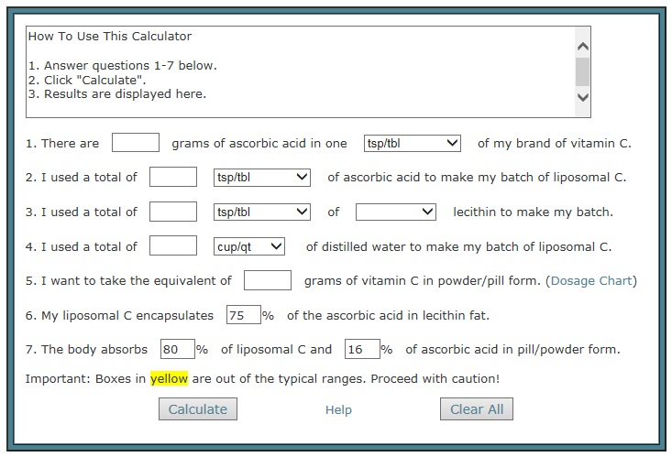The height and width of the screenshot is (457, 672).
Task: Open the vitamin C brand unit dropdown
Action: (412, 143)
